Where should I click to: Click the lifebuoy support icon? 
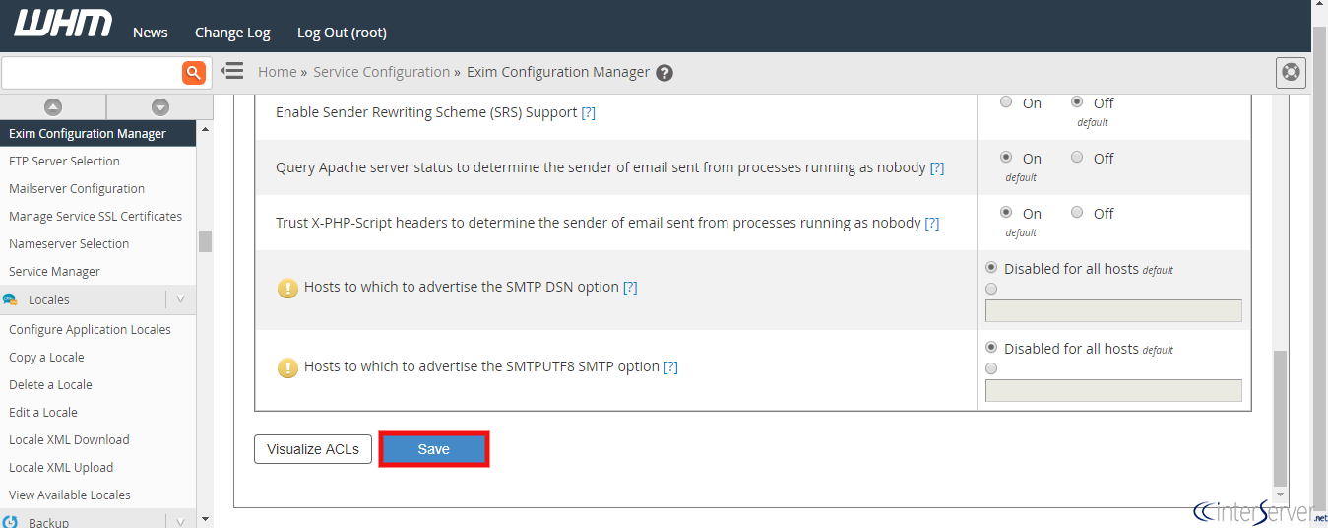[x=1291, y=73]
